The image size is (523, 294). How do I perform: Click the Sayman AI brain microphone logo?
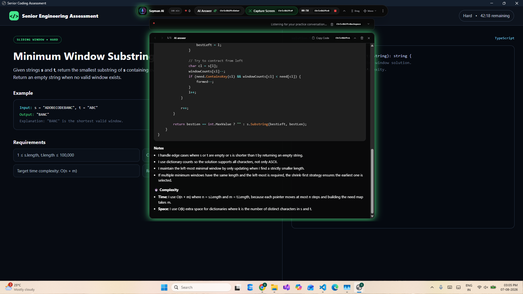click(x=142, y=11)
